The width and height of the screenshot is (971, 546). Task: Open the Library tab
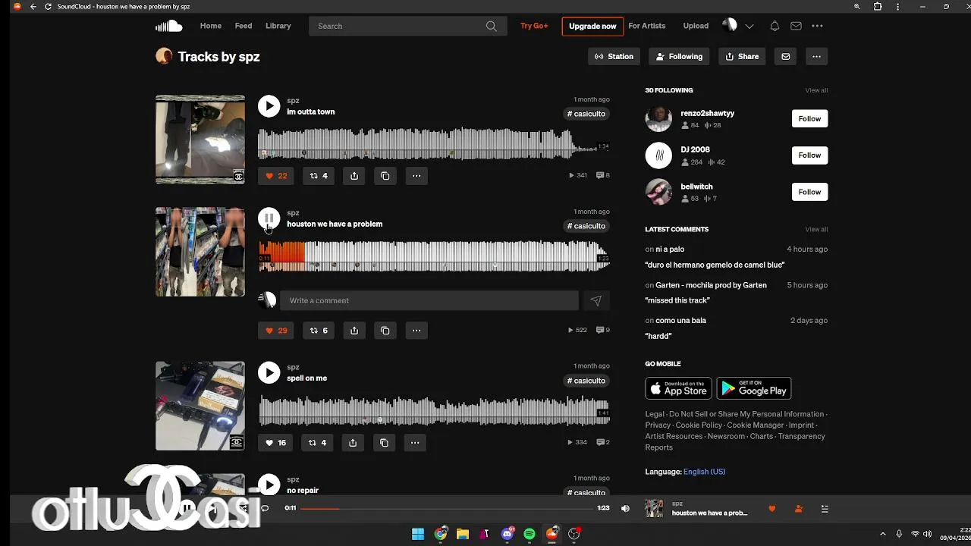pyautogui.click(x=278, y=26)
